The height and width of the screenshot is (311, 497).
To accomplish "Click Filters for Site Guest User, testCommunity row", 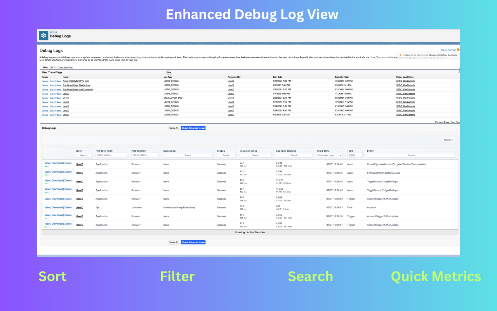I will [x=58, y=89].
